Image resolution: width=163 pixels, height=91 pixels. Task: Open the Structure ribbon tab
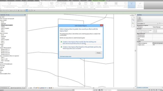[11, 1]
